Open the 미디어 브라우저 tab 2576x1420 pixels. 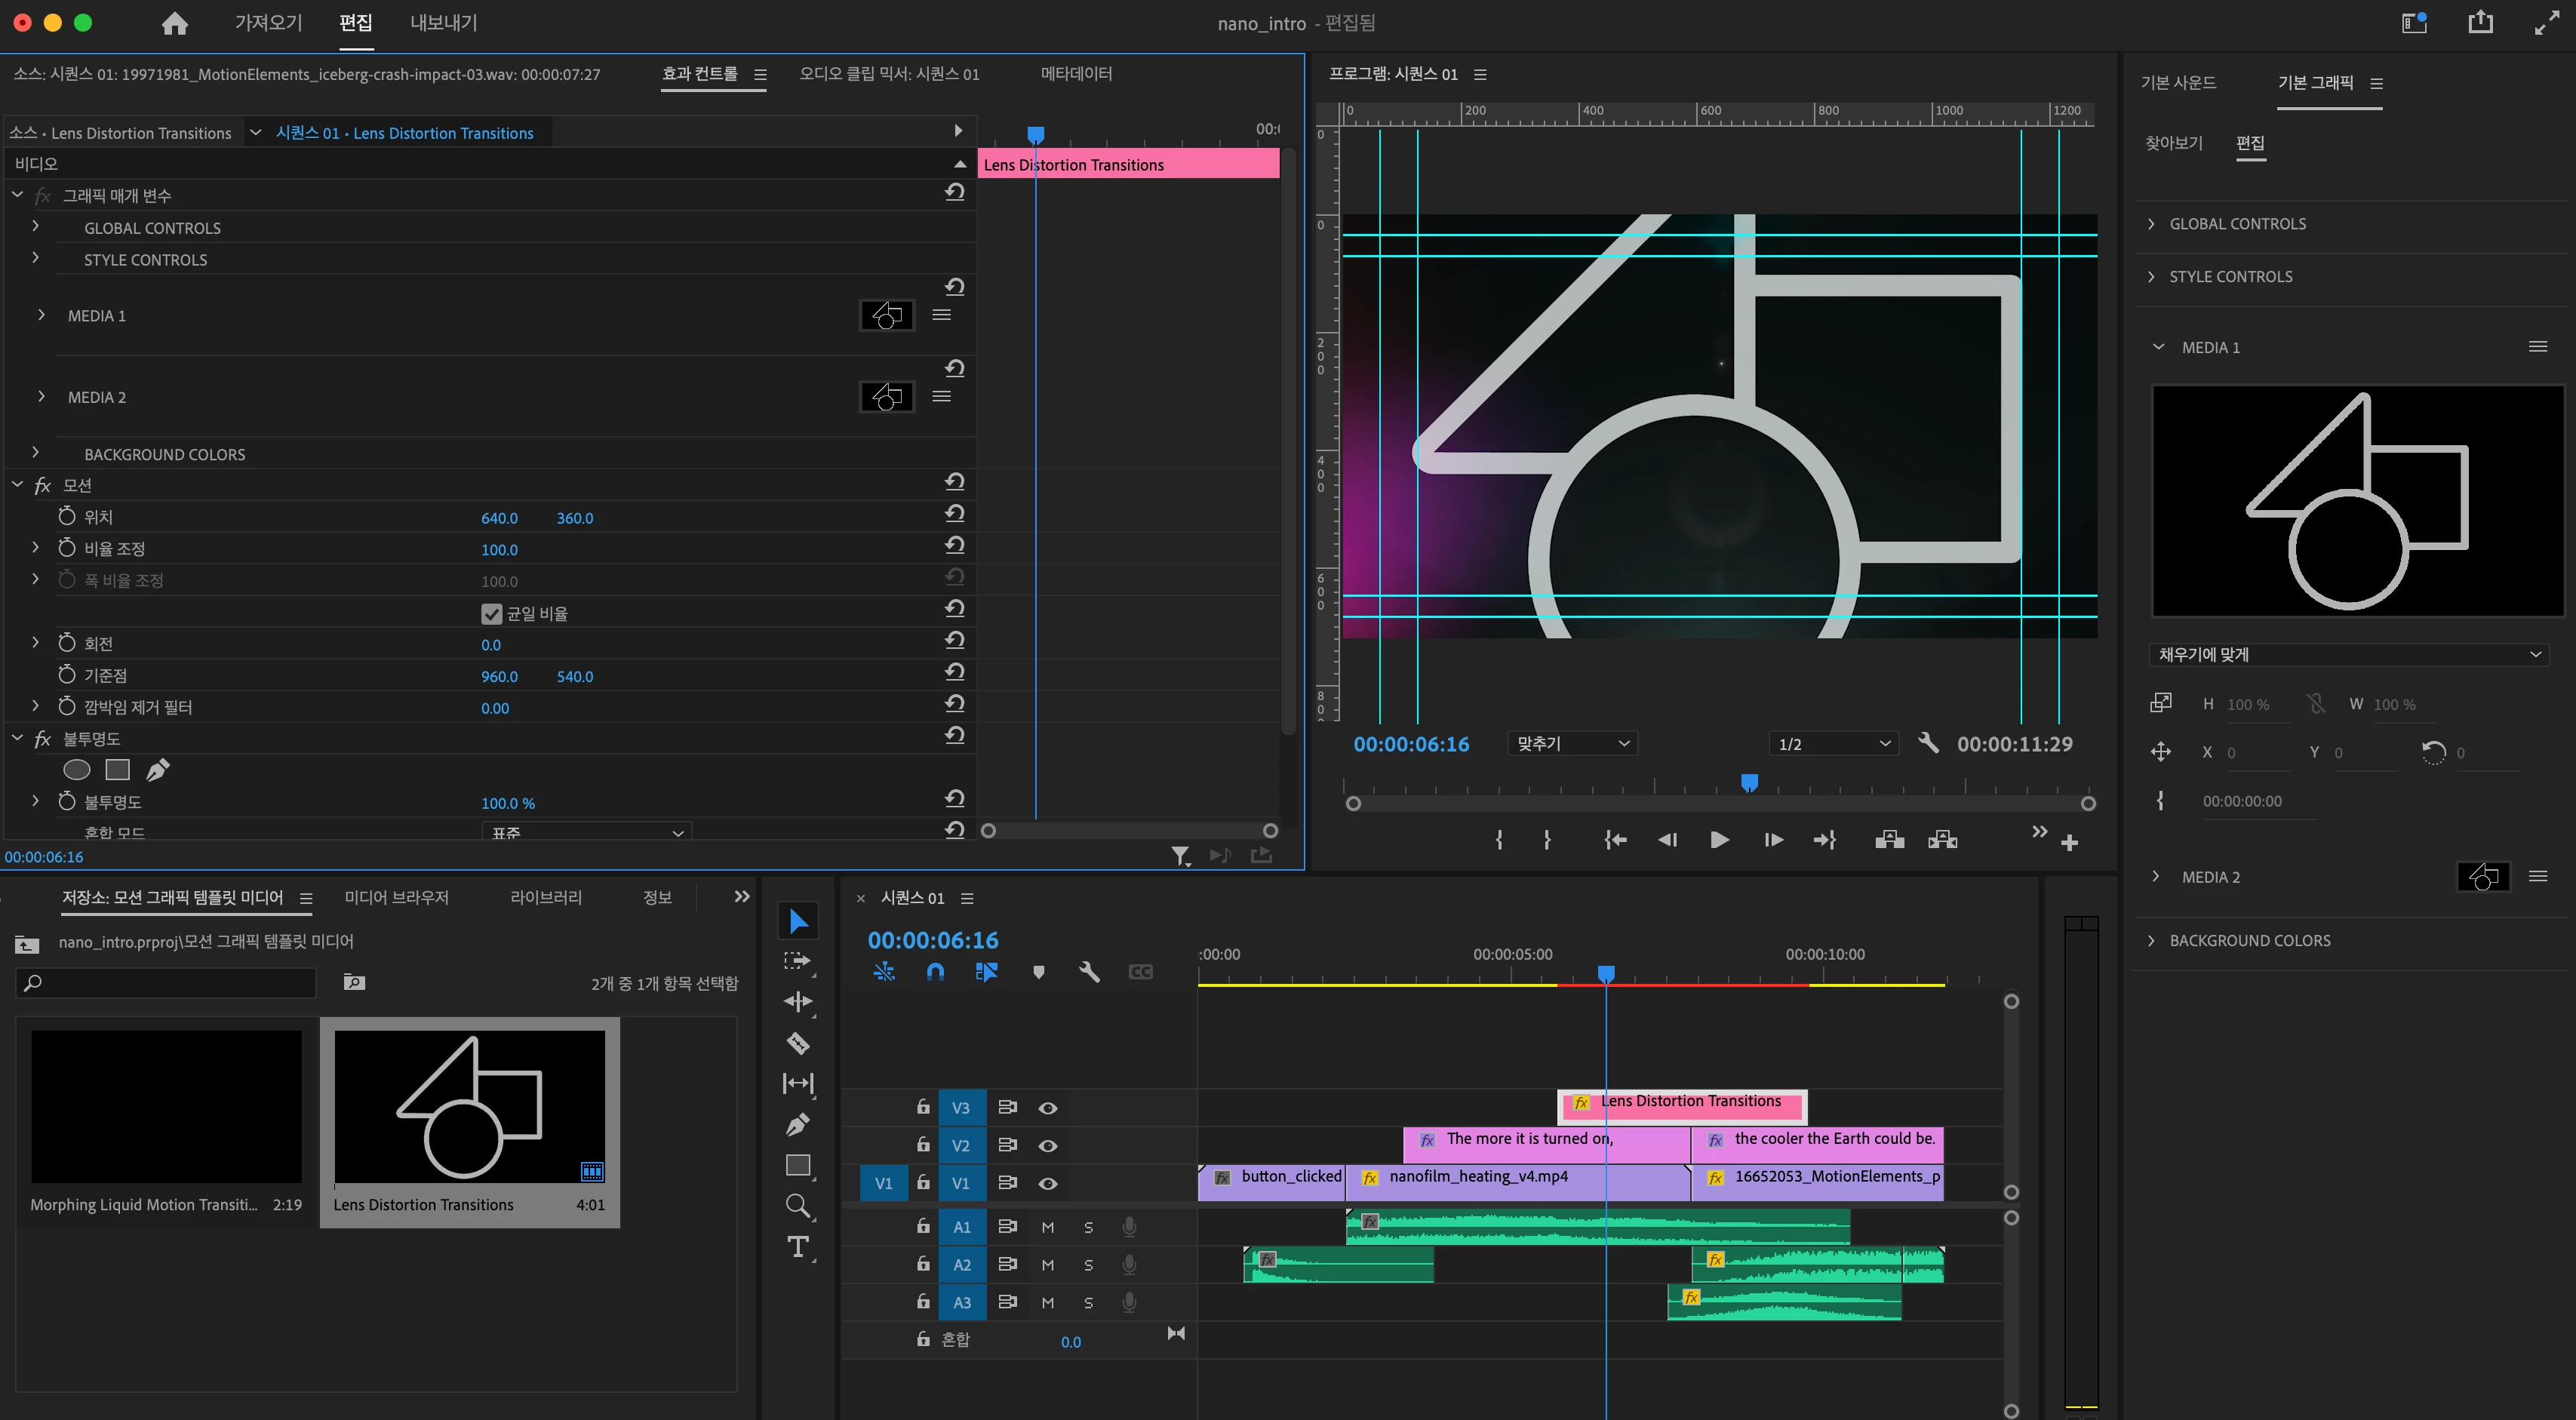[x=396, y=897]
